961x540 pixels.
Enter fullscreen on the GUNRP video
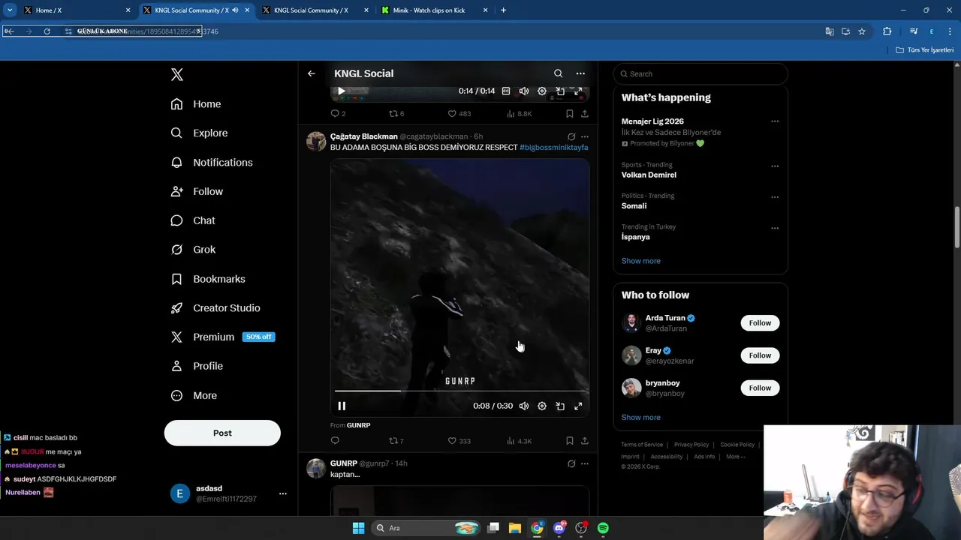578,406
